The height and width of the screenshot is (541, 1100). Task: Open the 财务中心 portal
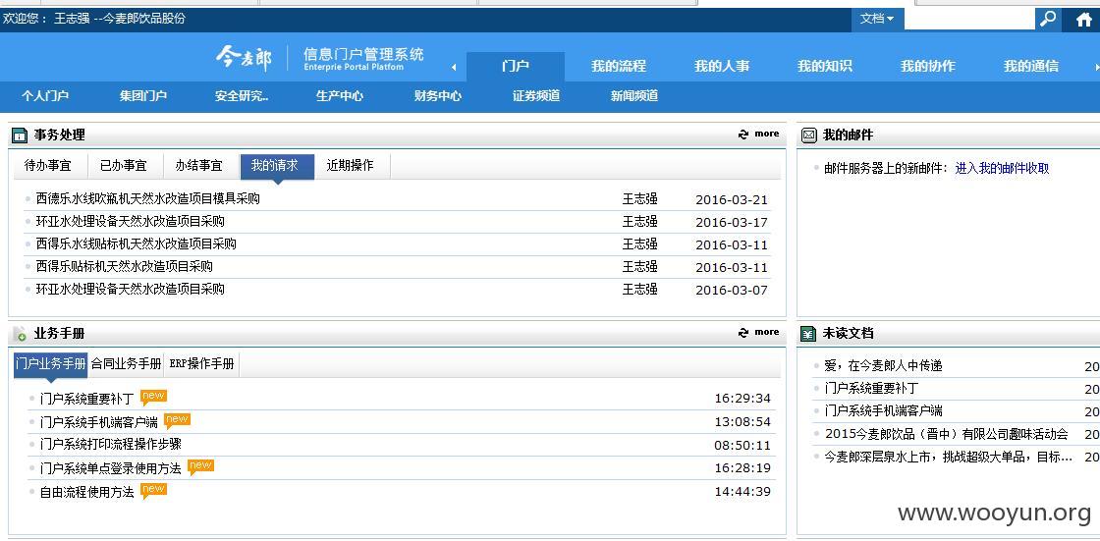pos(438,96)
